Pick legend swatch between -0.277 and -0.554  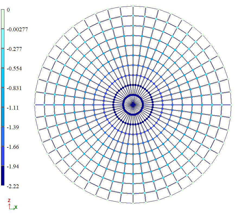[x=3, y=58]
